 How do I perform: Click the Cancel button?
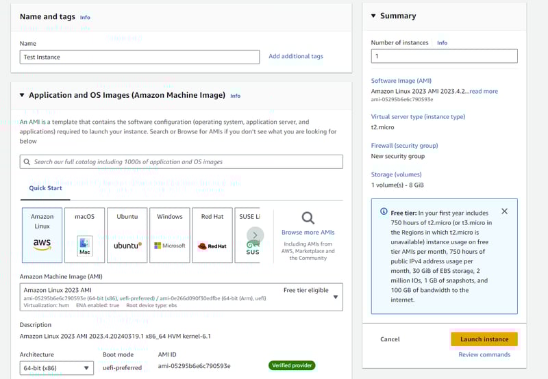(390, 339)
